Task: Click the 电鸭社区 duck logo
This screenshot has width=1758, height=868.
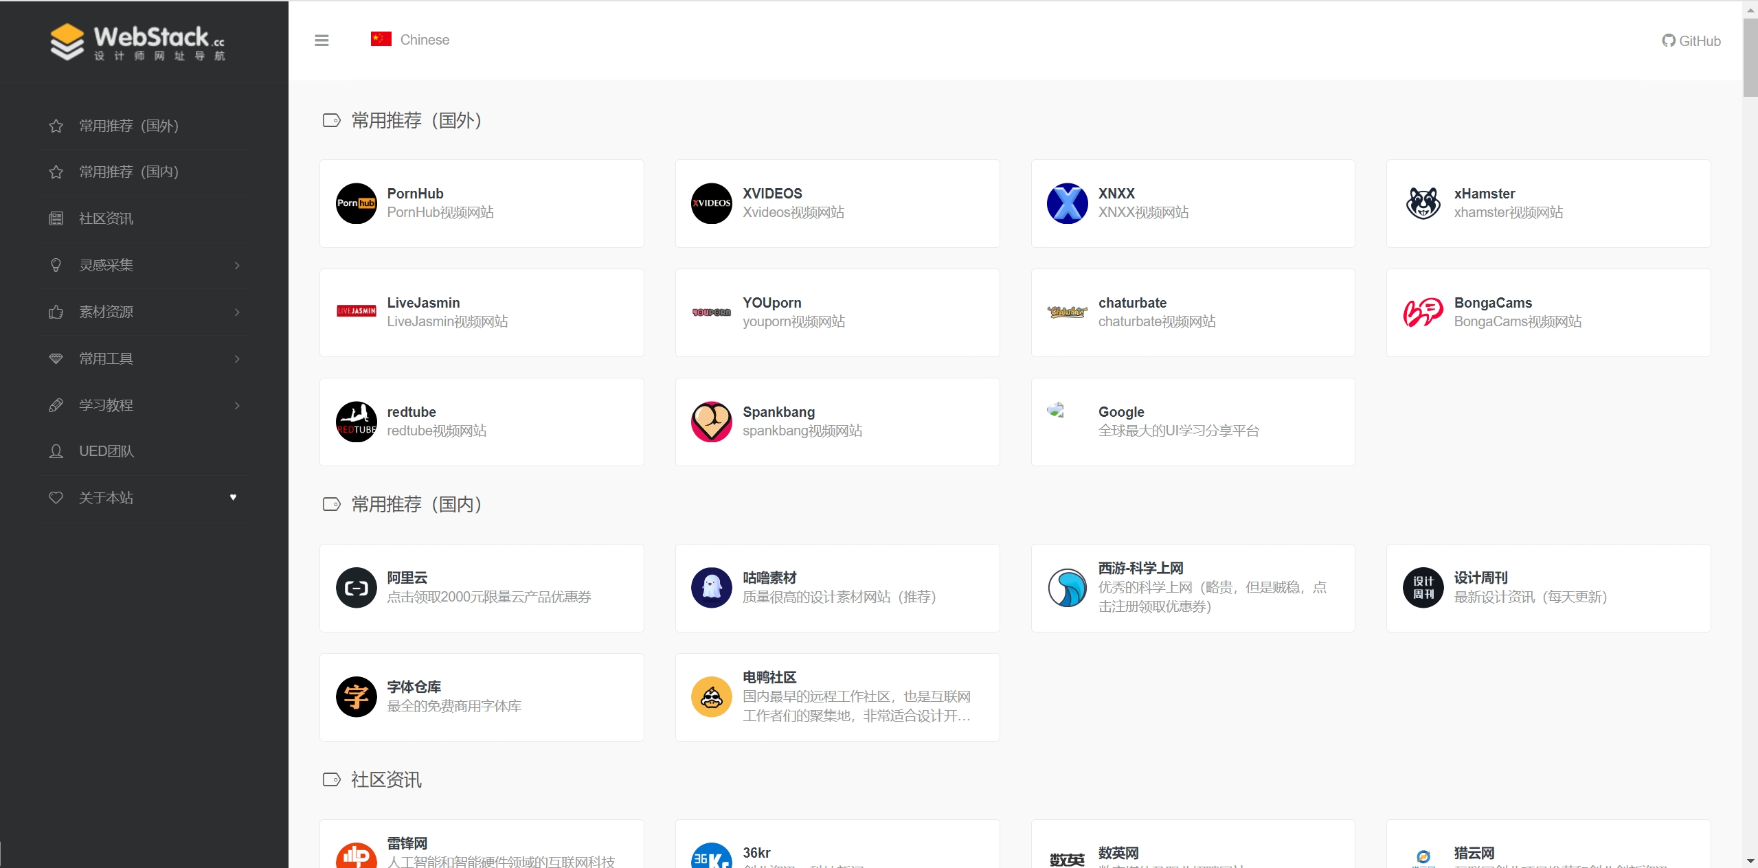Action: [x=712, y=697]
